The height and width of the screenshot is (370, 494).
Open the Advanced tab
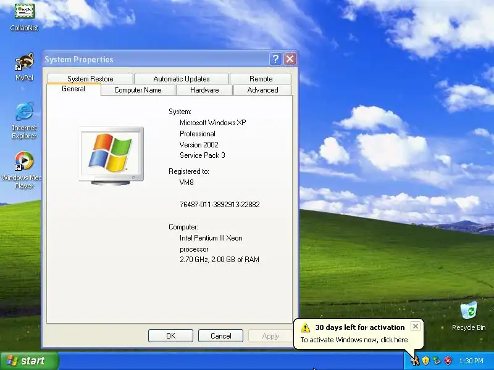[x=262, y=90]
